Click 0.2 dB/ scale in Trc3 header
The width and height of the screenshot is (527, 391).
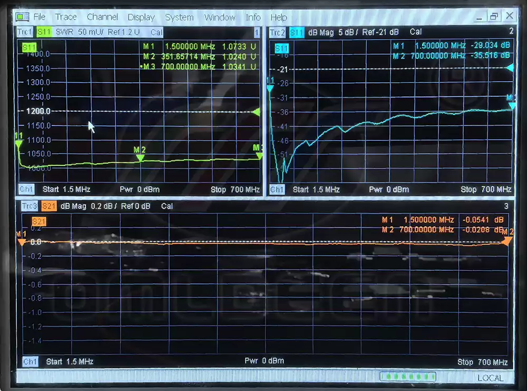pos(104,206)
